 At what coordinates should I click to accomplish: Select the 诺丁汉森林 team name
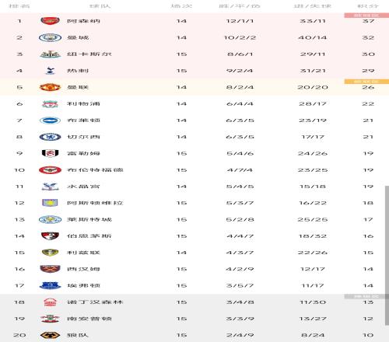tap(95, 302)
